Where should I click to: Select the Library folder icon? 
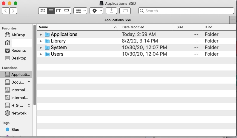click(47, 41)
